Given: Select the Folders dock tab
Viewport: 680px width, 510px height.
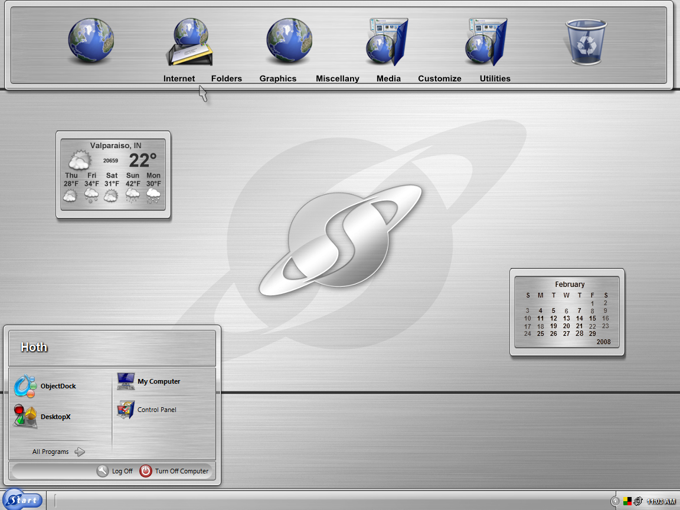Looking at the screenshot, I should [227, 79].
